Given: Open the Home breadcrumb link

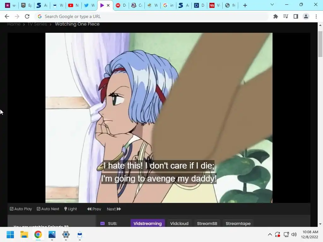Looking at the screenshot, I should click(14, 24).
